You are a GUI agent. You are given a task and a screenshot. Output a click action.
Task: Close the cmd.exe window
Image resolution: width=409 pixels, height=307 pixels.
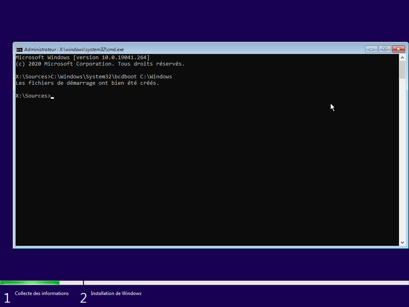pyautogui.click(x=398, y=49)
